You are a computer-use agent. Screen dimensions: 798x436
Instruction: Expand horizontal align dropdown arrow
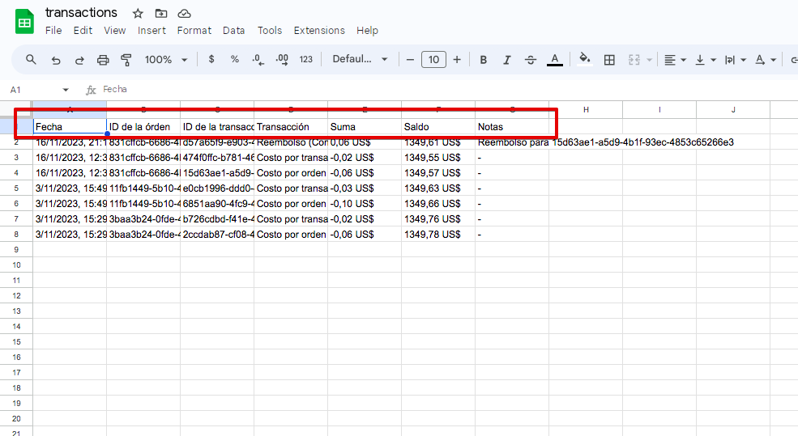coord(684,60)
